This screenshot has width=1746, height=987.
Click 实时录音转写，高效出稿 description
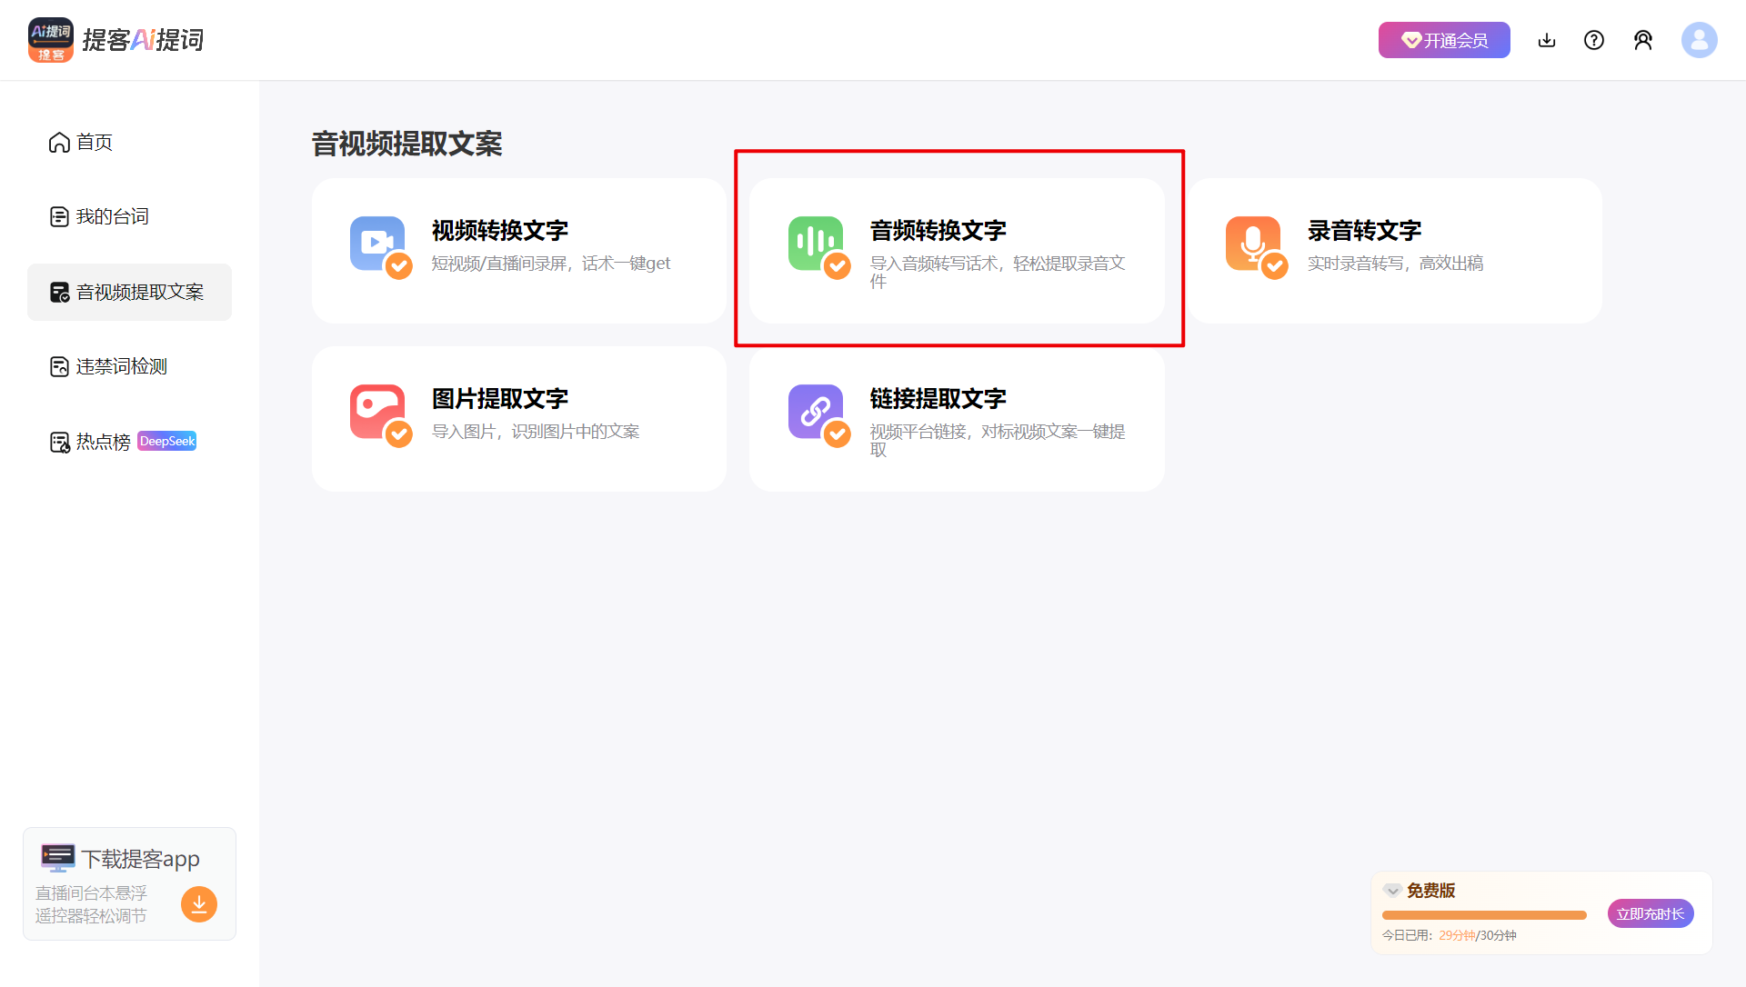coord(1395,264)
